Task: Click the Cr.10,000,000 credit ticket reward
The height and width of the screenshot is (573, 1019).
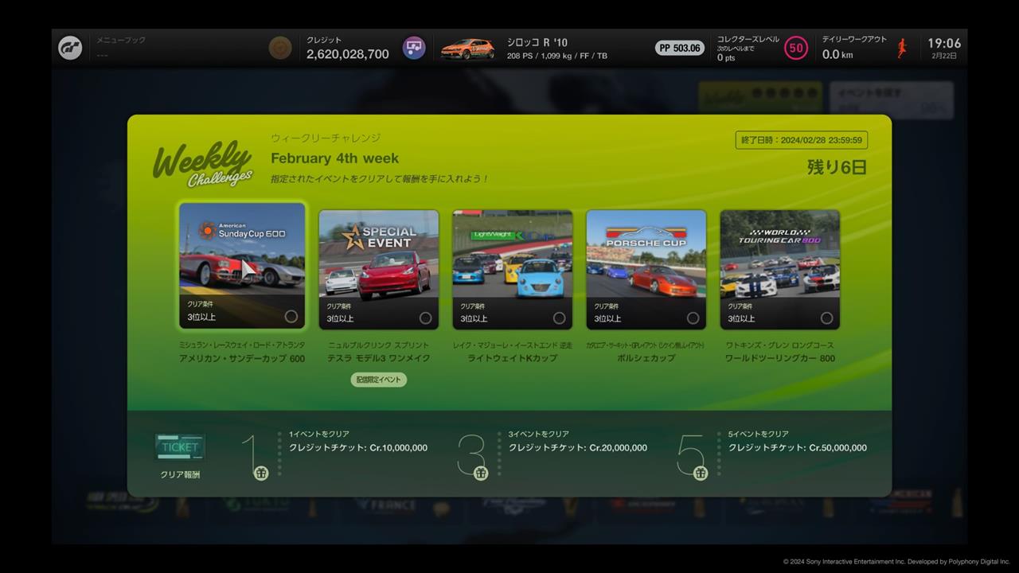Action: (358, 448)
